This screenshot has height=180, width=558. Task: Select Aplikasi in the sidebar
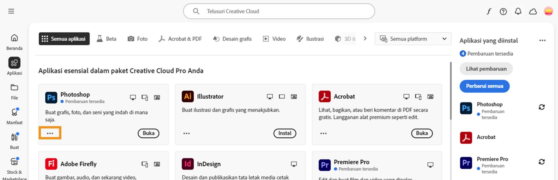14,66
